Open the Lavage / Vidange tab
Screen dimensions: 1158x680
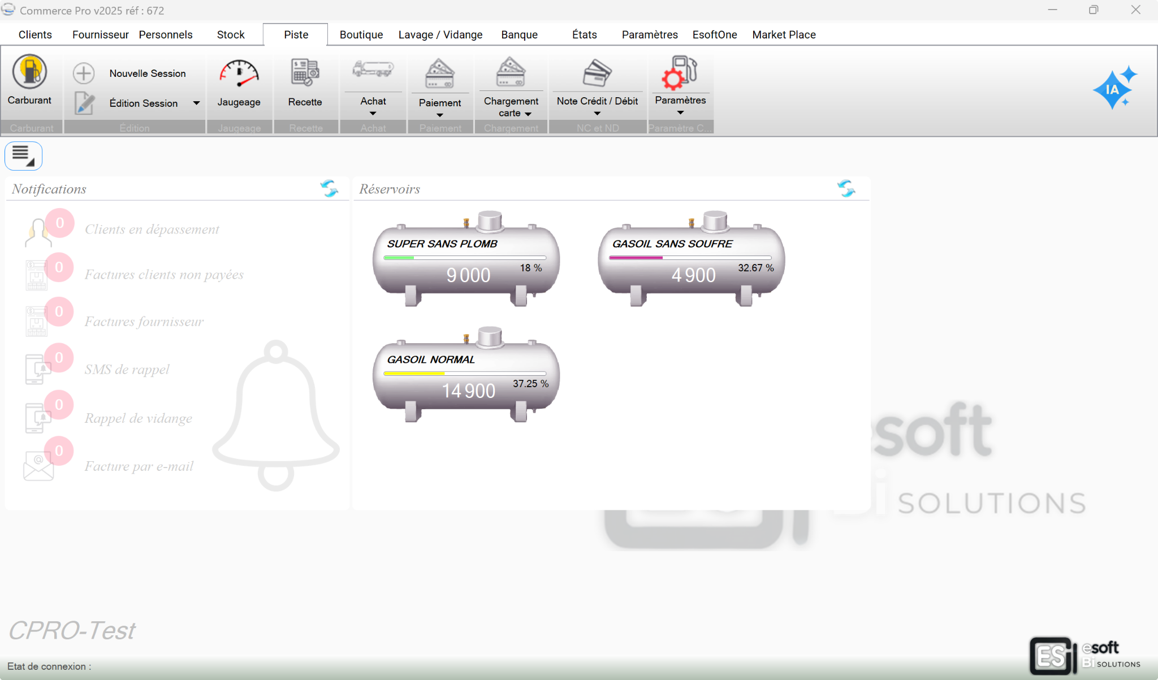point(440,34)
